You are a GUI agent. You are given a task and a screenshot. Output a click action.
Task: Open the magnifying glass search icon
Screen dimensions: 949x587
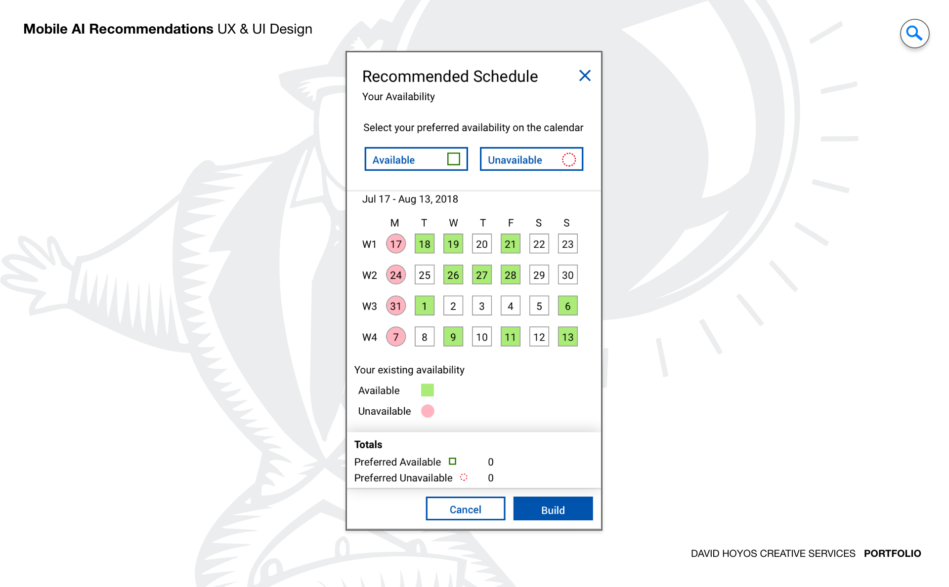(x=914, y=34)
